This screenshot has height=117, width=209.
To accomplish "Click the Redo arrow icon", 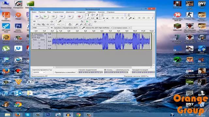I will click(63, 24).
